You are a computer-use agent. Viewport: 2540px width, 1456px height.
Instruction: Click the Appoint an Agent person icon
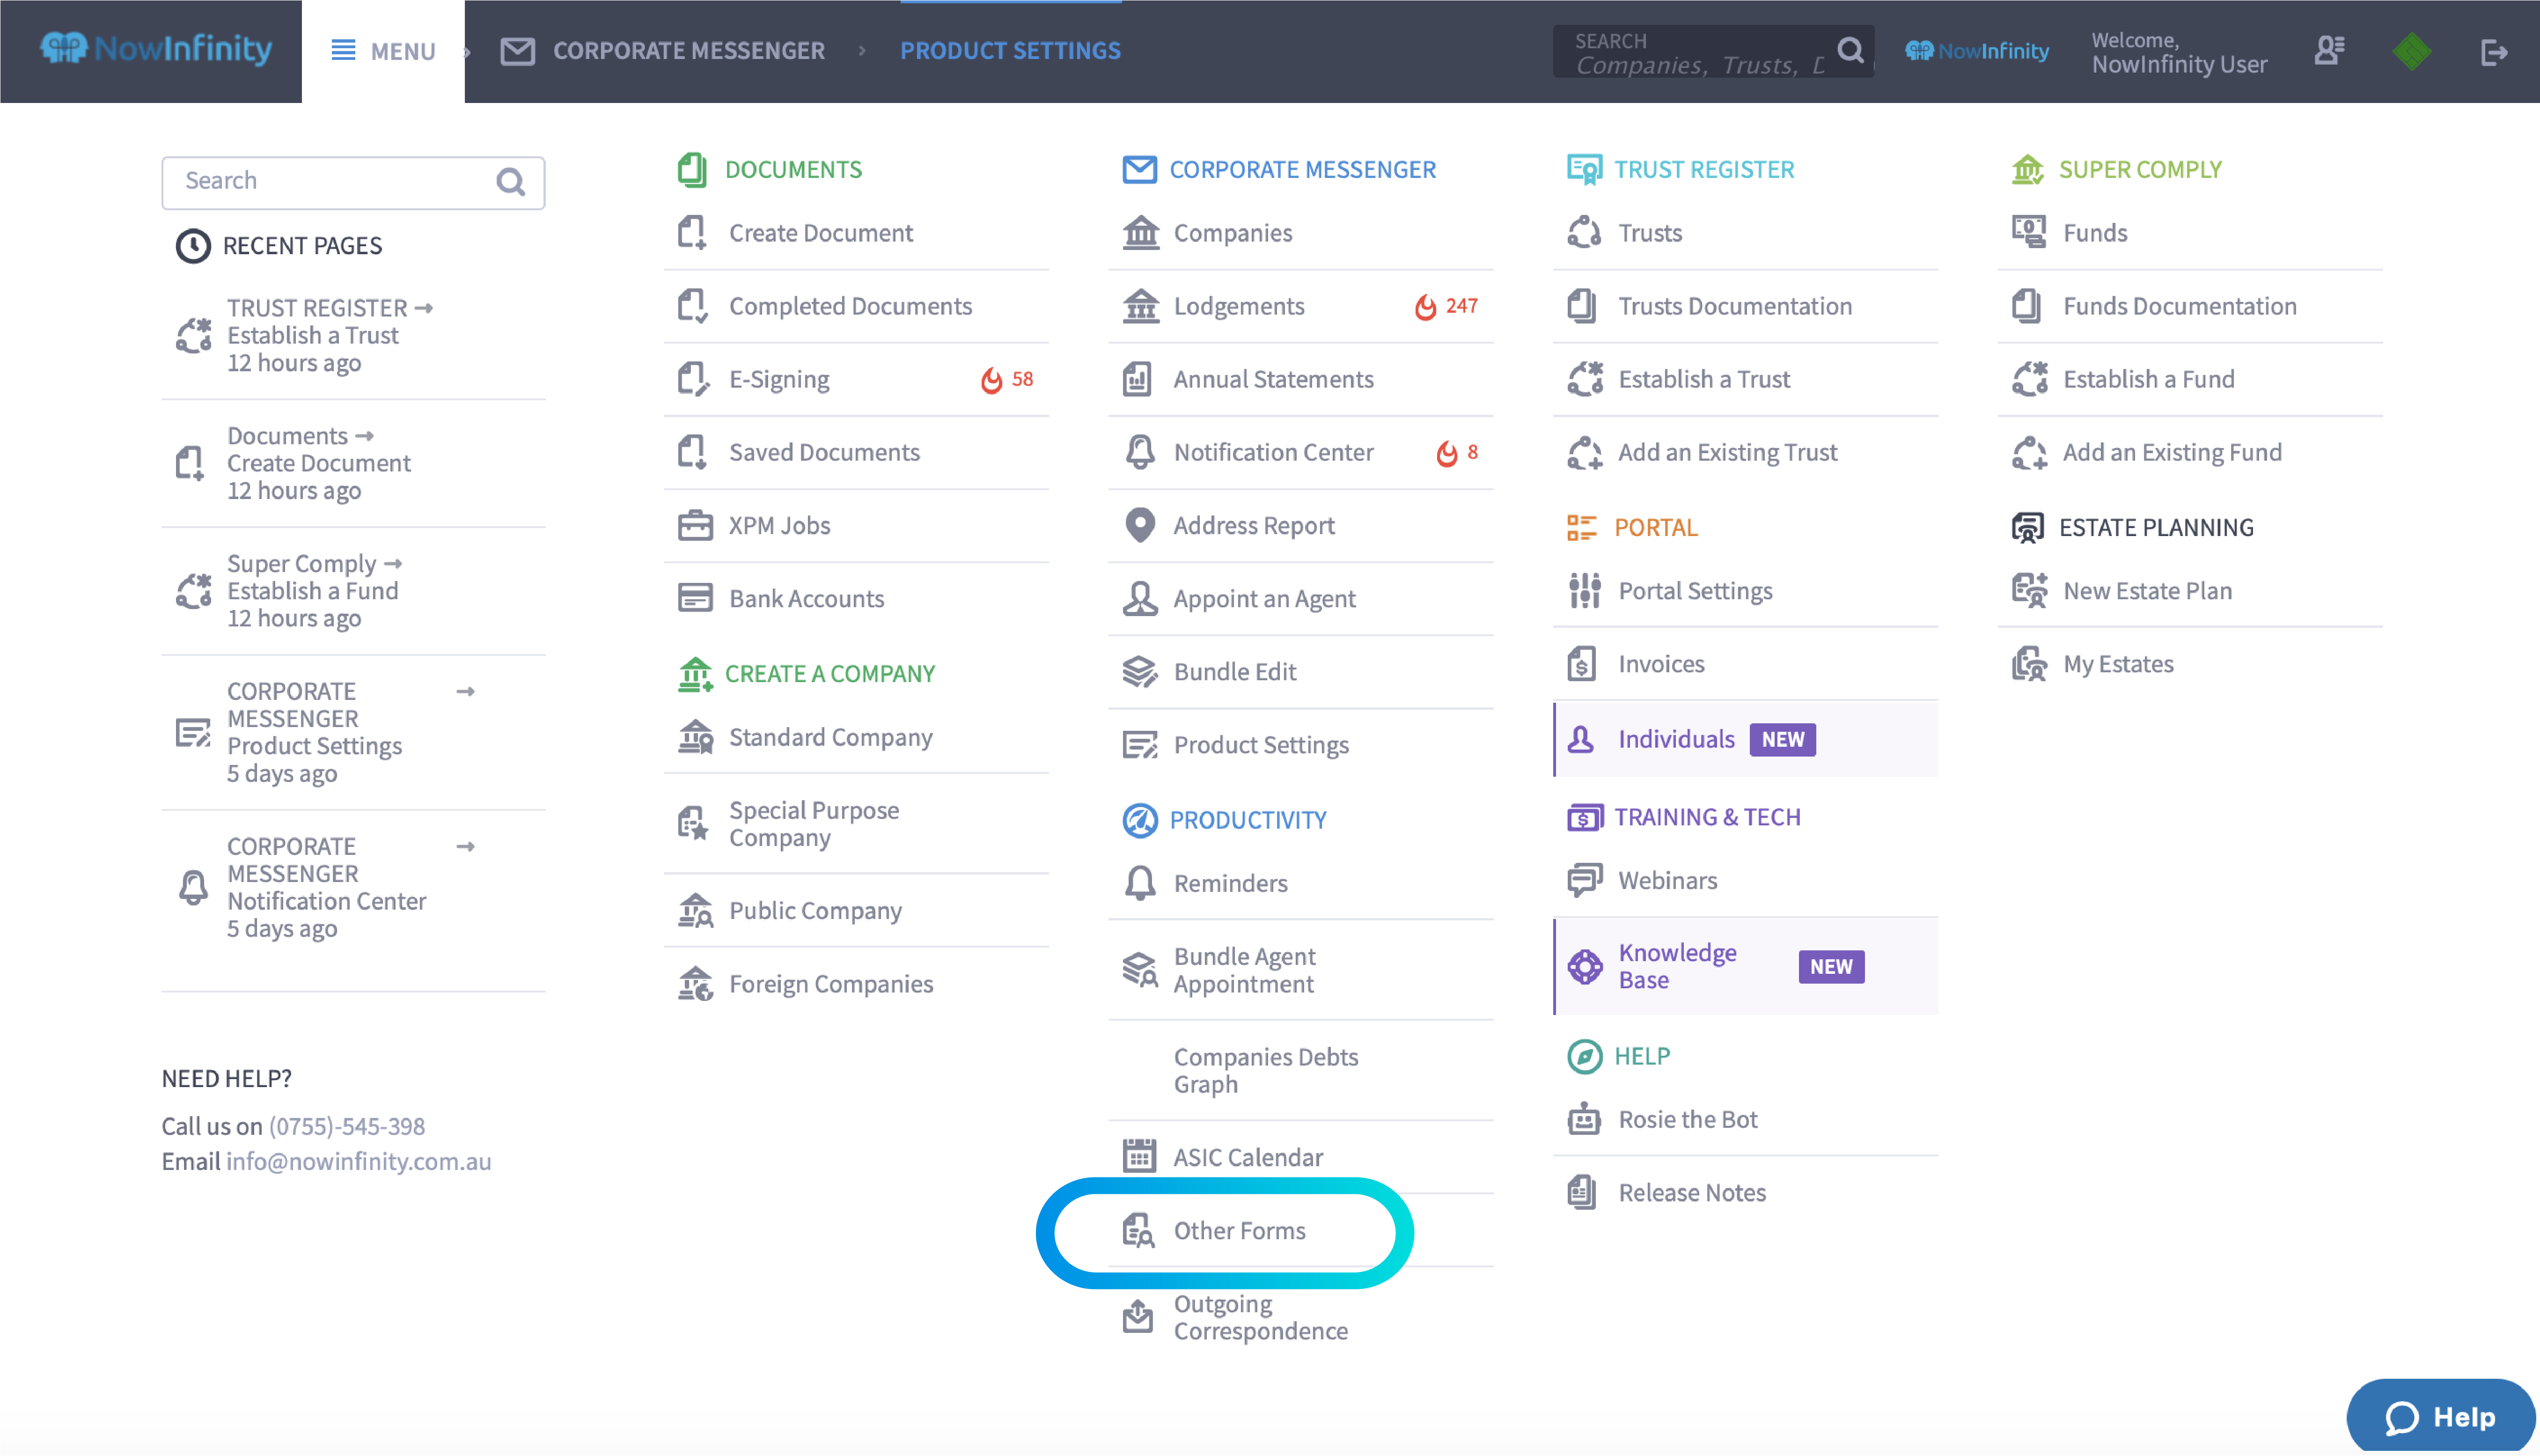click(1139, 598)
